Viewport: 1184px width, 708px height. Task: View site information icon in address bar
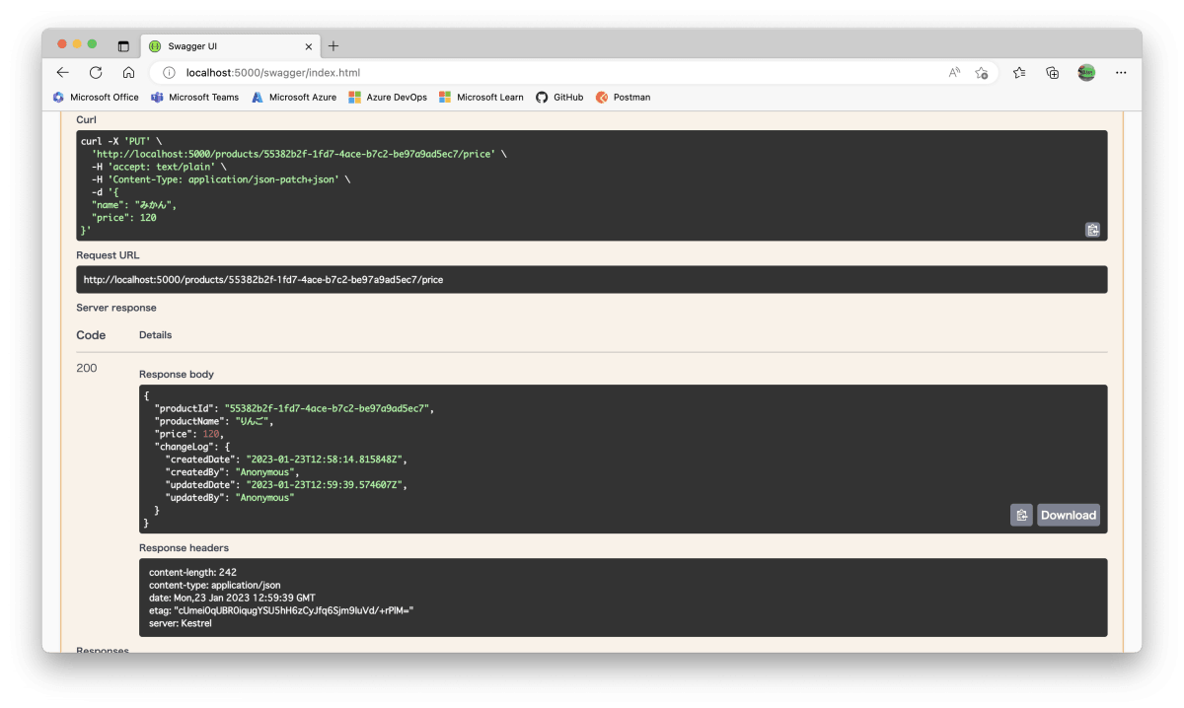tap(169, 73)
